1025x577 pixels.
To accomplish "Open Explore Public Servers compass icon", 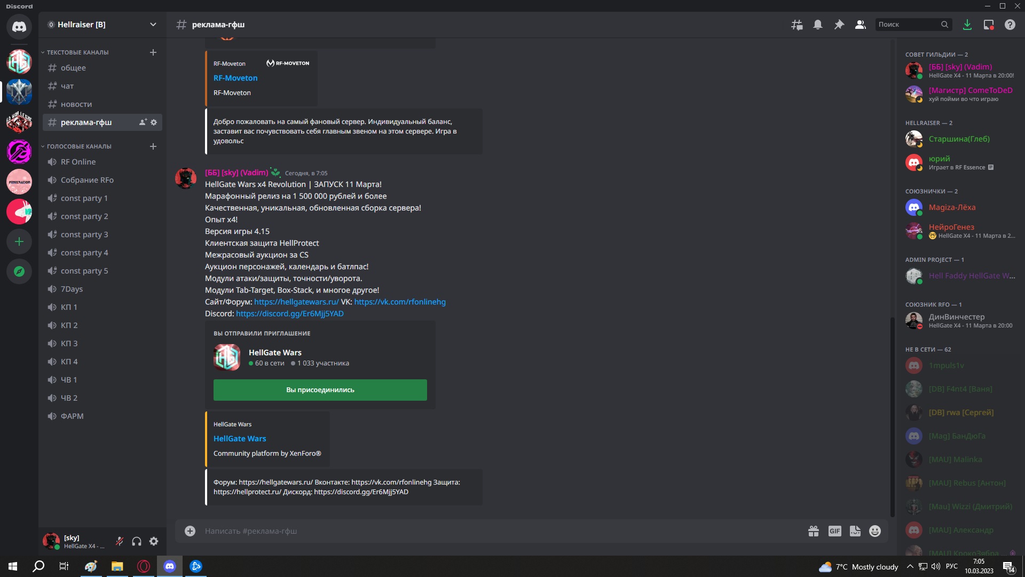I will click(x=19, y=271).
